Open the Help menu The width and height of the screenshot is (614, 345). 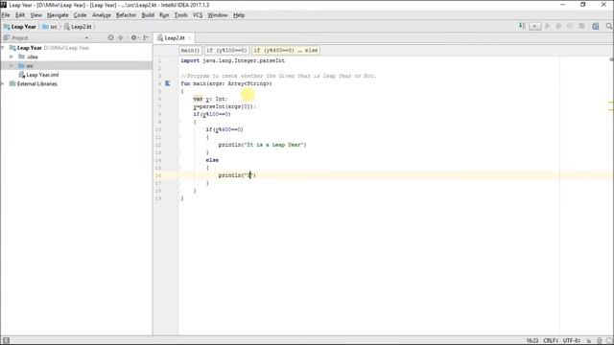point(239,15)
